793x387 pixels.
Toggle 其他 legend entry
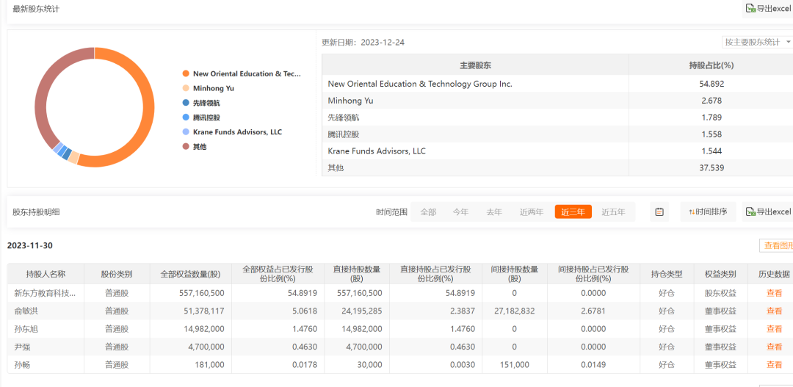[x=195, y=147]
